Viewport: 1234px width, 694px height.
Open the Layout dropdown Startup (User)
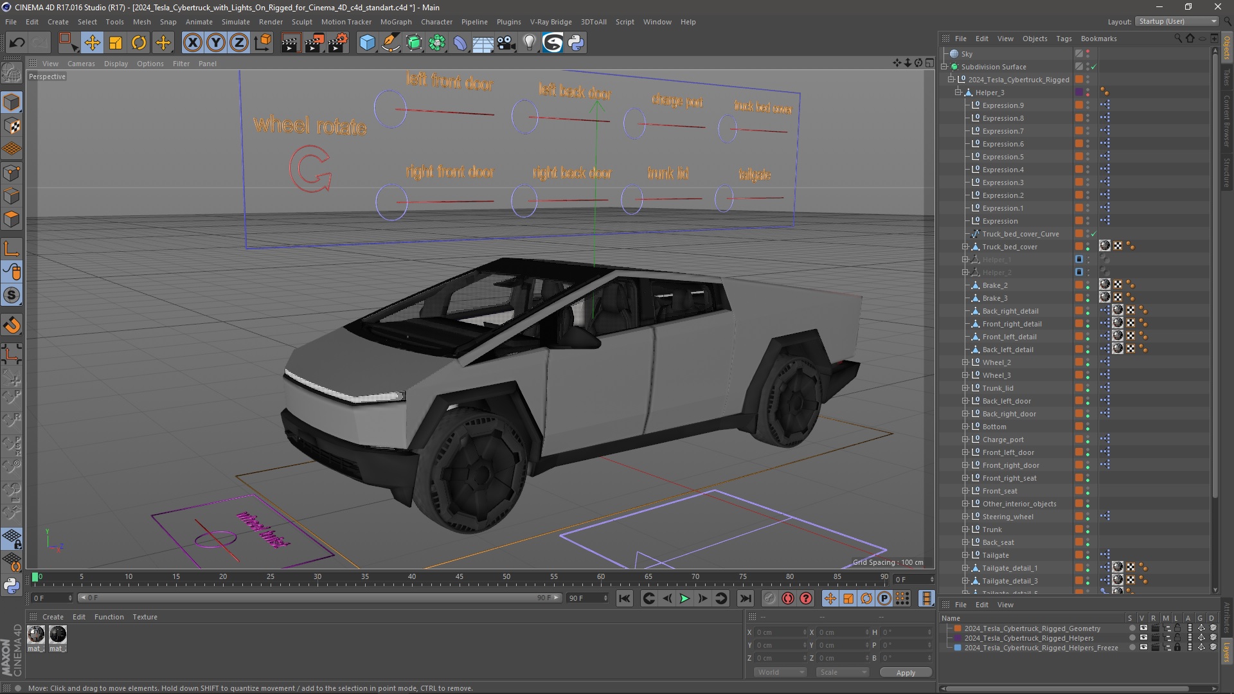(x=1177, y=21)
